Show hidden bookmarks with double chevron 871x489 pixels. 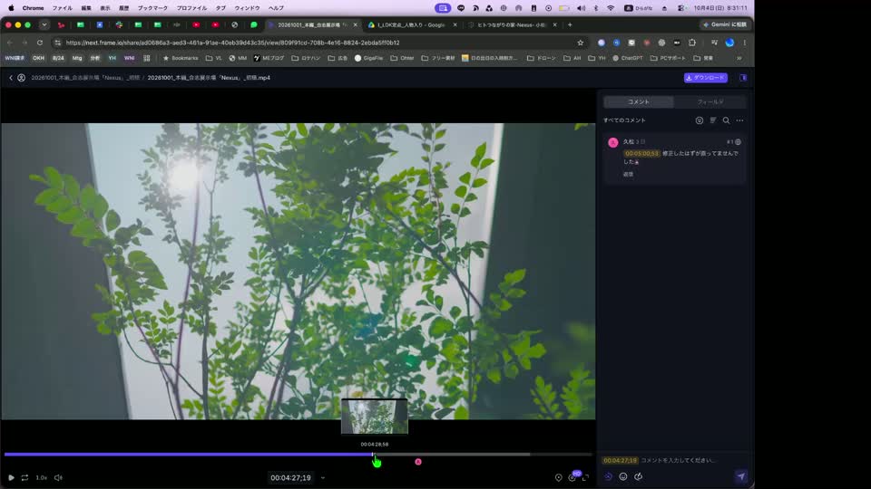pyautogui.click(x=739, y=58)
